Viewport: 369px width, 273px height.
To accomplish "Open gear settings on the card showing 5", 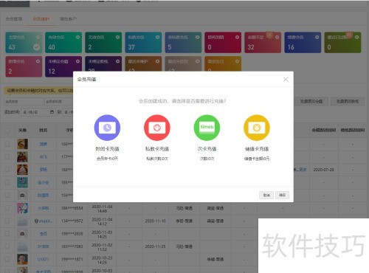I will coord(197,37).
